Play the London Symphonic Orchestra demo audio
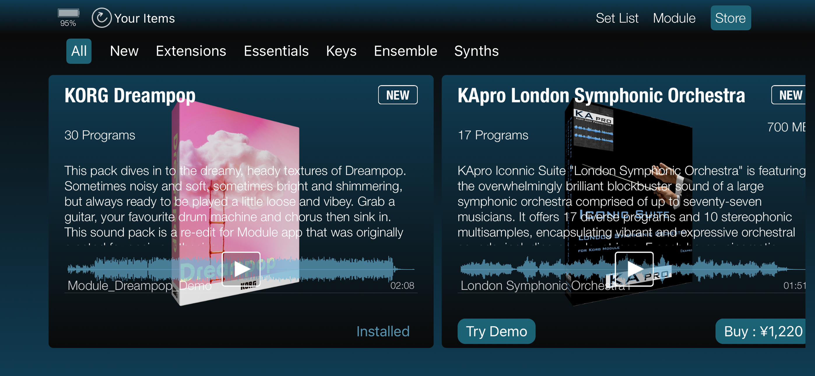815x376 pixels. (x=634, y=269)
